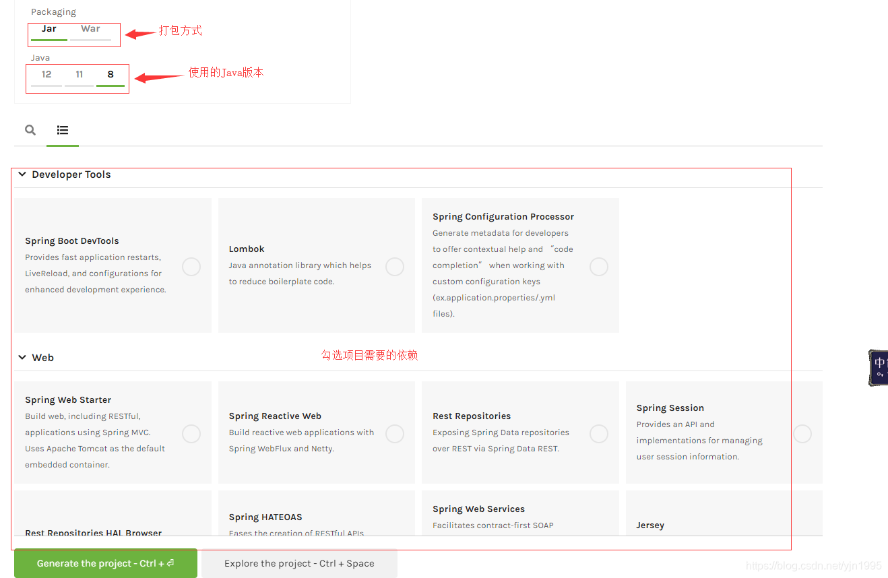Click the Spring Web Starter title
The image size is (888, 578).
(68, 400)
